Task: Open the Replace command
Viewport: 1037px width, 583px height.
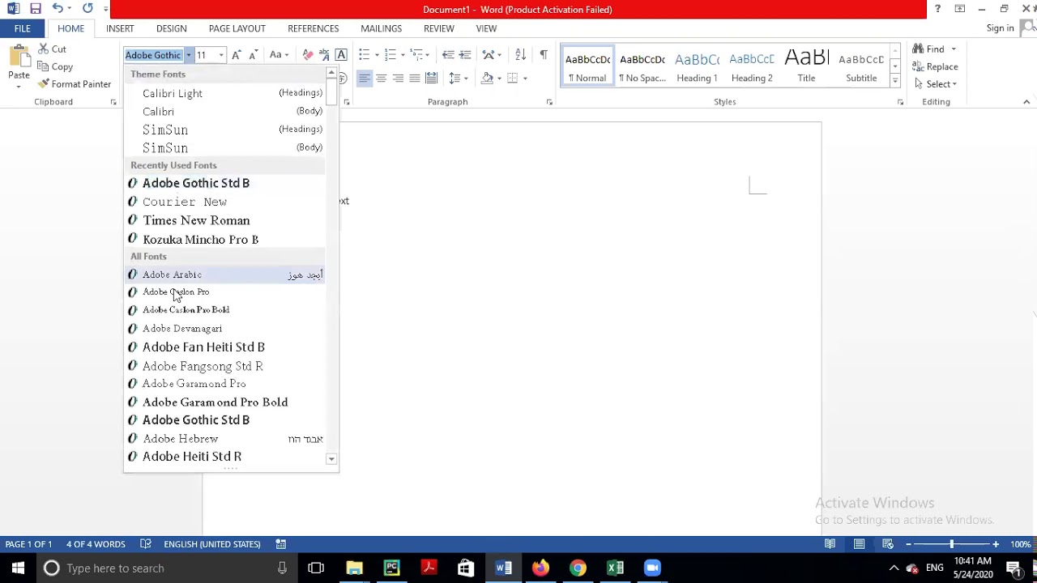Action: coord(935,67)
